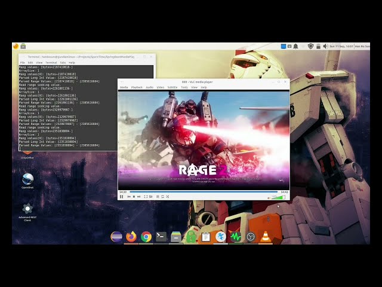
Task: Launch Firefox from the dock
Action: click(x=131, y=237)
